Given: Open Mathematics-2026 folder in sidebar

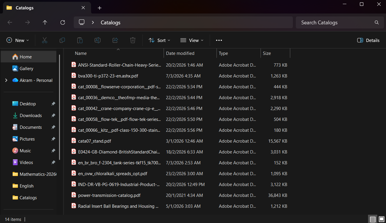Looking at the screenshot, I should (x=28, y=174).
